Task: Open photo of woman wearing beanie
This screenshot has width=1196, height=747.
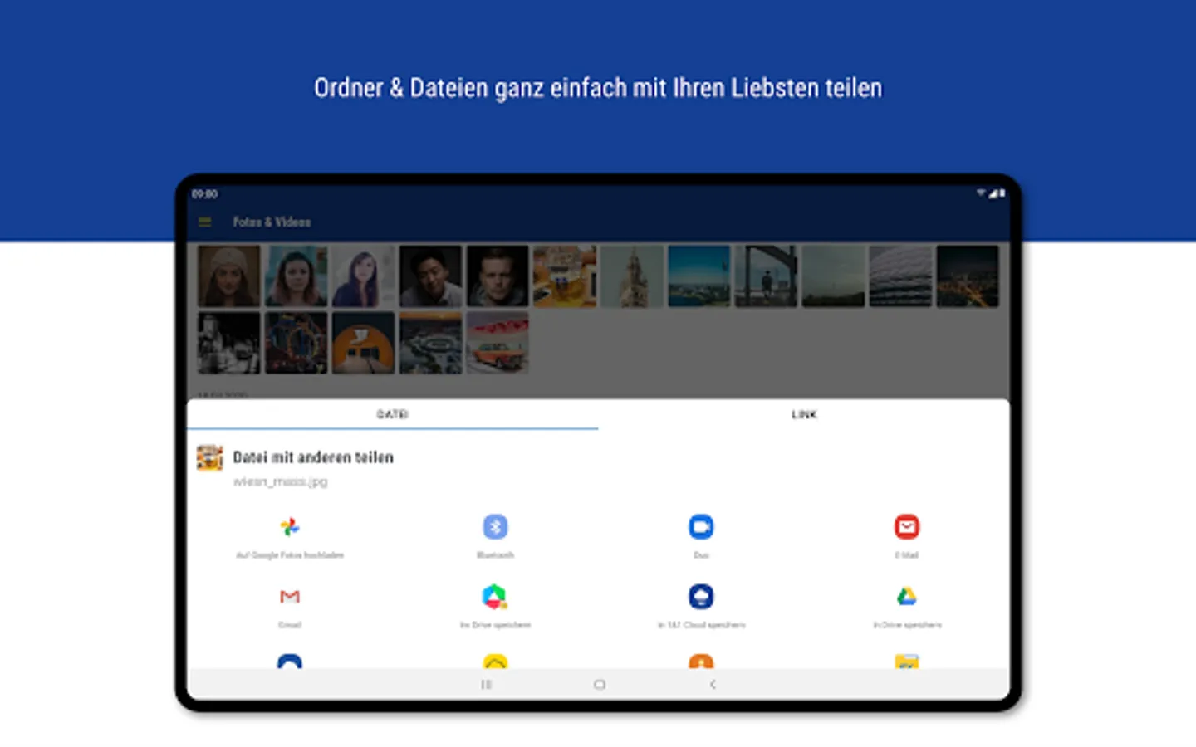Action: click(x=228, y=276)
